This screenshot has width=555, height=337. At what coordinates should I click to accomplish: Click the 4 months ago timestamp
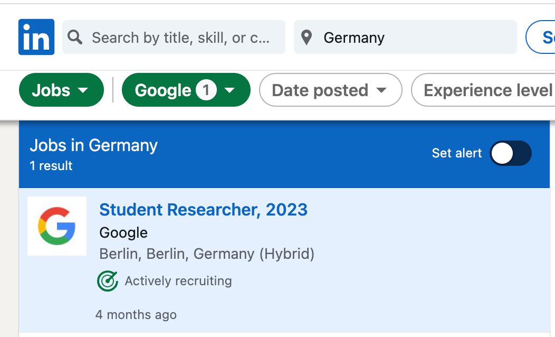136,315
